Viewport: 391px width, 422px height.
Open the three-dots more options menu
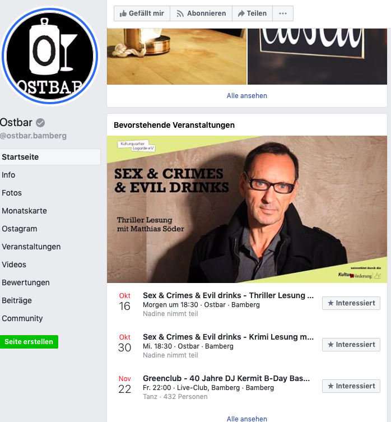click(x=283, y=13)
